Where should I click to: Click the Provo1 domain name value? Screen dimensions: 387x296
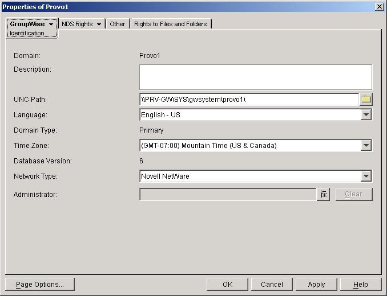tap(150, 56)
